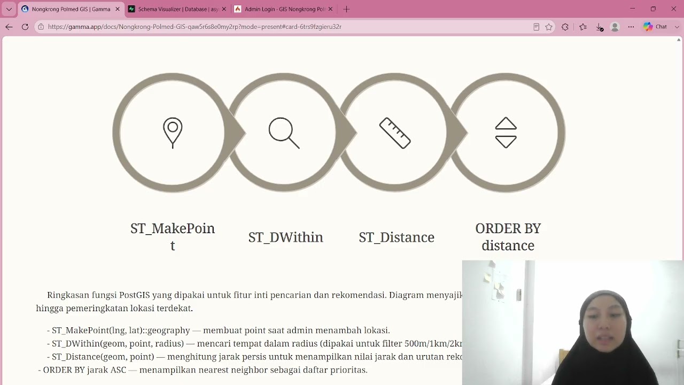Open browser settings and more menu
684x385 pixels.
(631, 27)
